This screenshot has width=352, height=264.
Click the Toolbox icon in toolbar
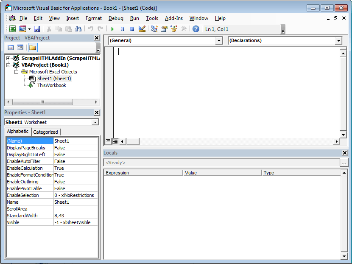click(184, 29)
